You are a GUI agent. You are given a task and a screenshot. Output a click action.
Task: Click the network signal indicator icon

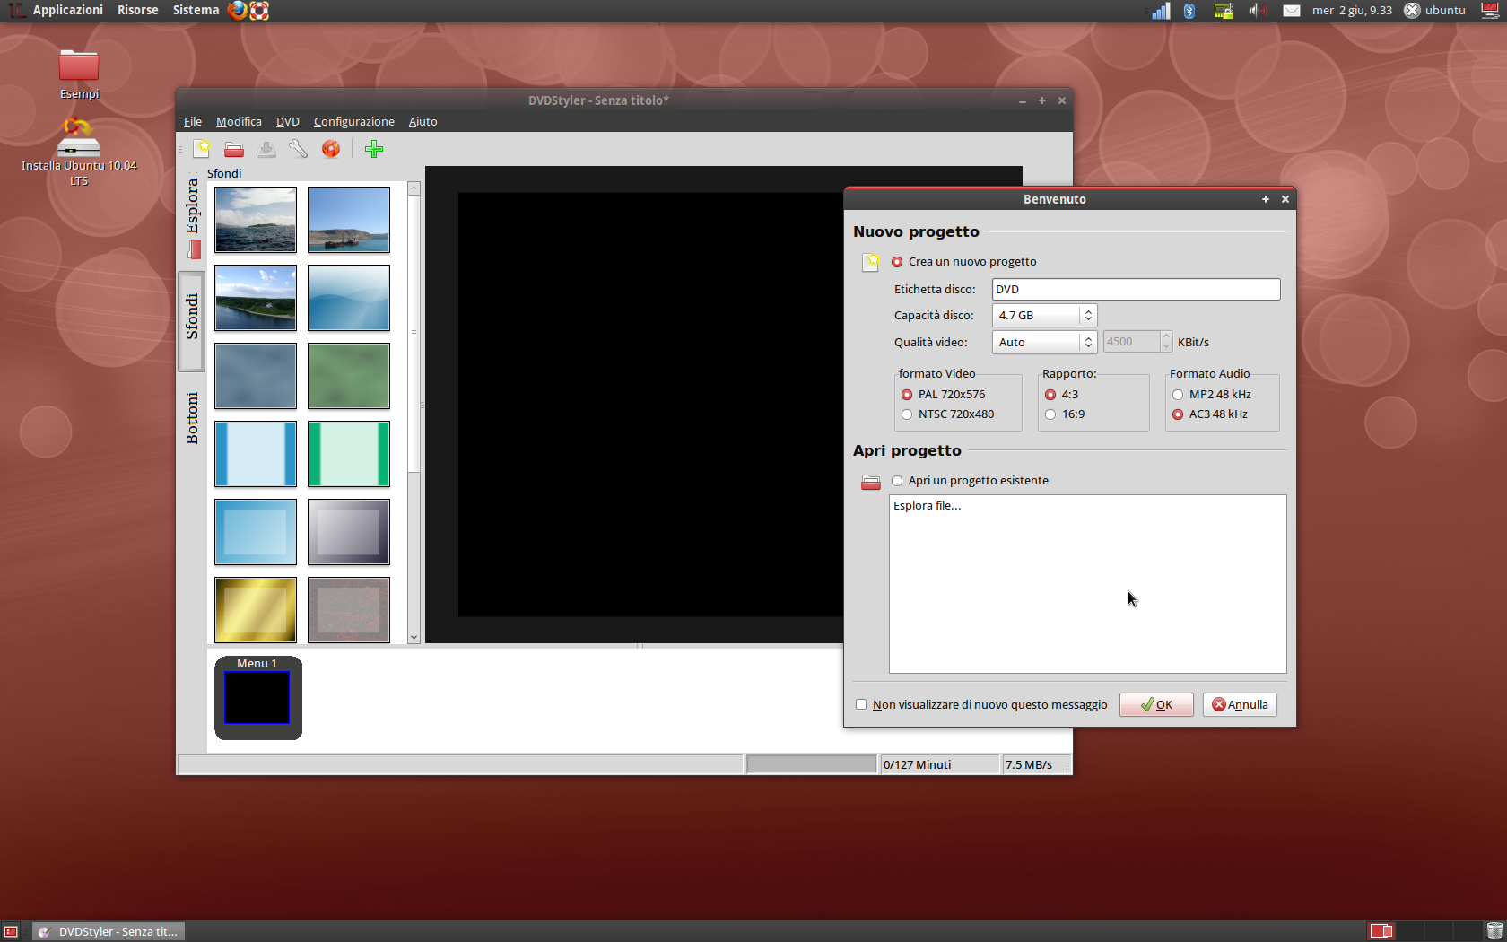click(1161, 11)
